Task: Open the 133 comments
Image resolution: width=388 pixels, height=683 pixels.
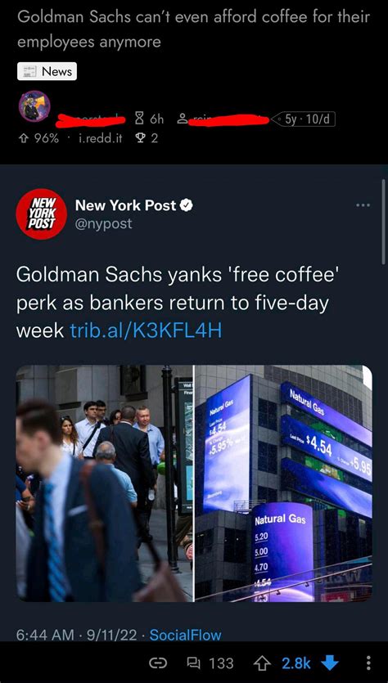Action: [210, 663]
